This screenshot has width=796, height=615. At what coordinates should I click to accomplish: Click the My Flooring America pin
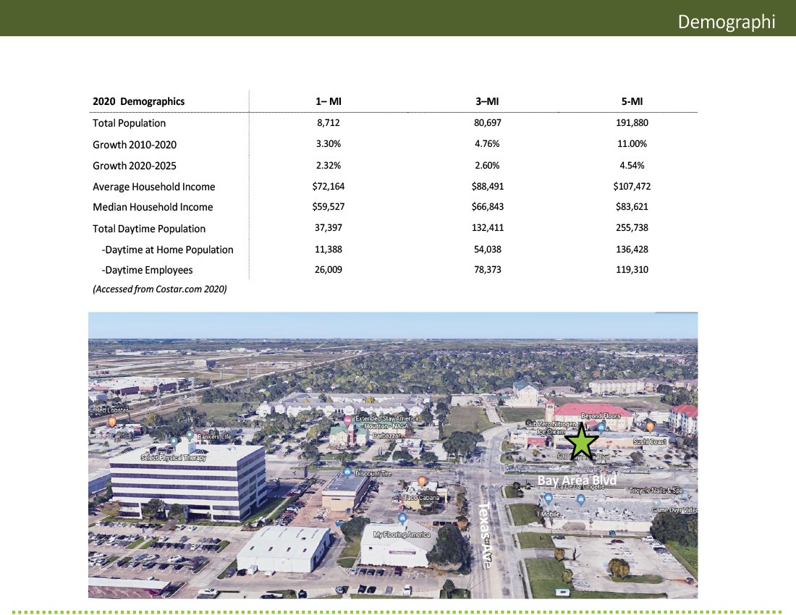tap(402, 519)
